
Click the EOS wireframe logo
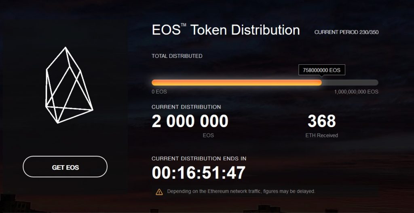69,85
